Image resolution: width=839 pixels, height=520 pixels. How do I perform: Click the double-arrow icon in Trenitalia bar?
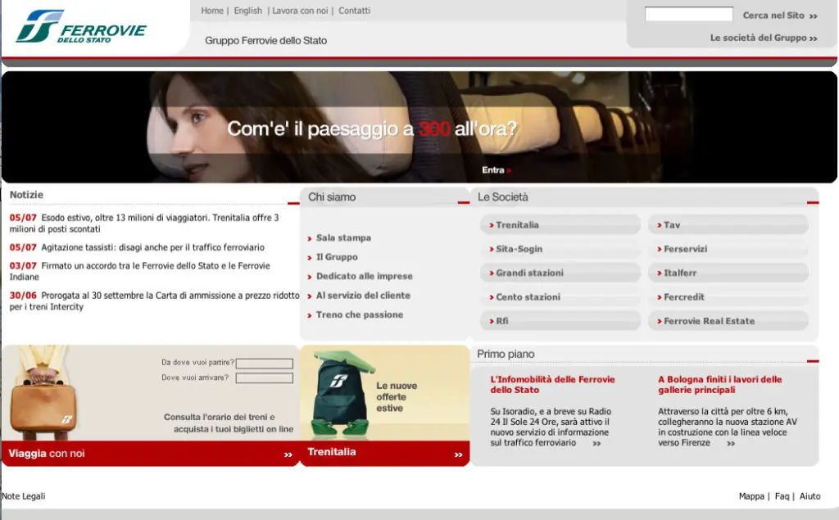point(459,454)
